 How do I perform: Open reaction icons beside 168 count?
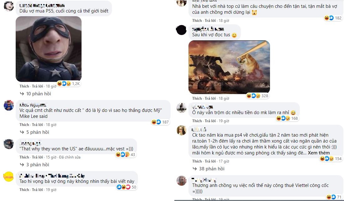283,118
